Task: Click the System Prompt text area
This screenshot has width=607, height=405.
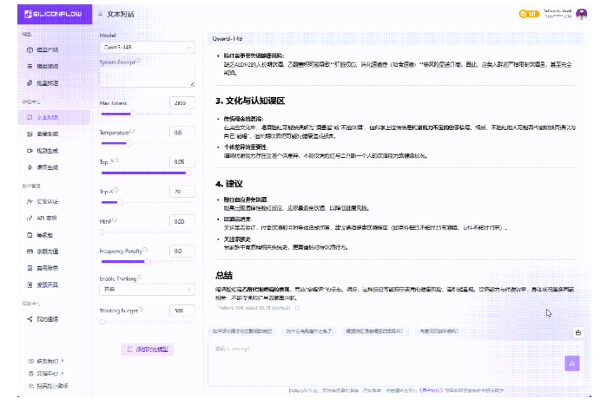Action: click(x=147, y=77)
